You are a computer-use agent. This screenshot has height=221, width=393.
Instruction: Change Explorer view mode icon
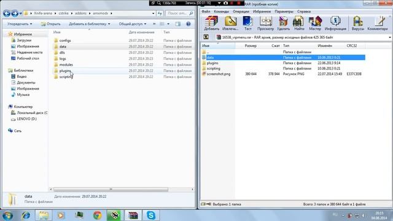point(162,24)
